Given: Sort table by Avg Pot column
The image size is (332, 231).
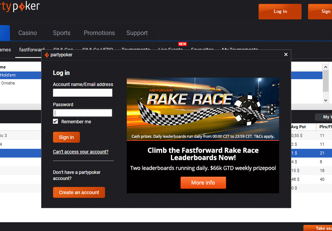Looking at the screenshot, I should coord(299,127).
